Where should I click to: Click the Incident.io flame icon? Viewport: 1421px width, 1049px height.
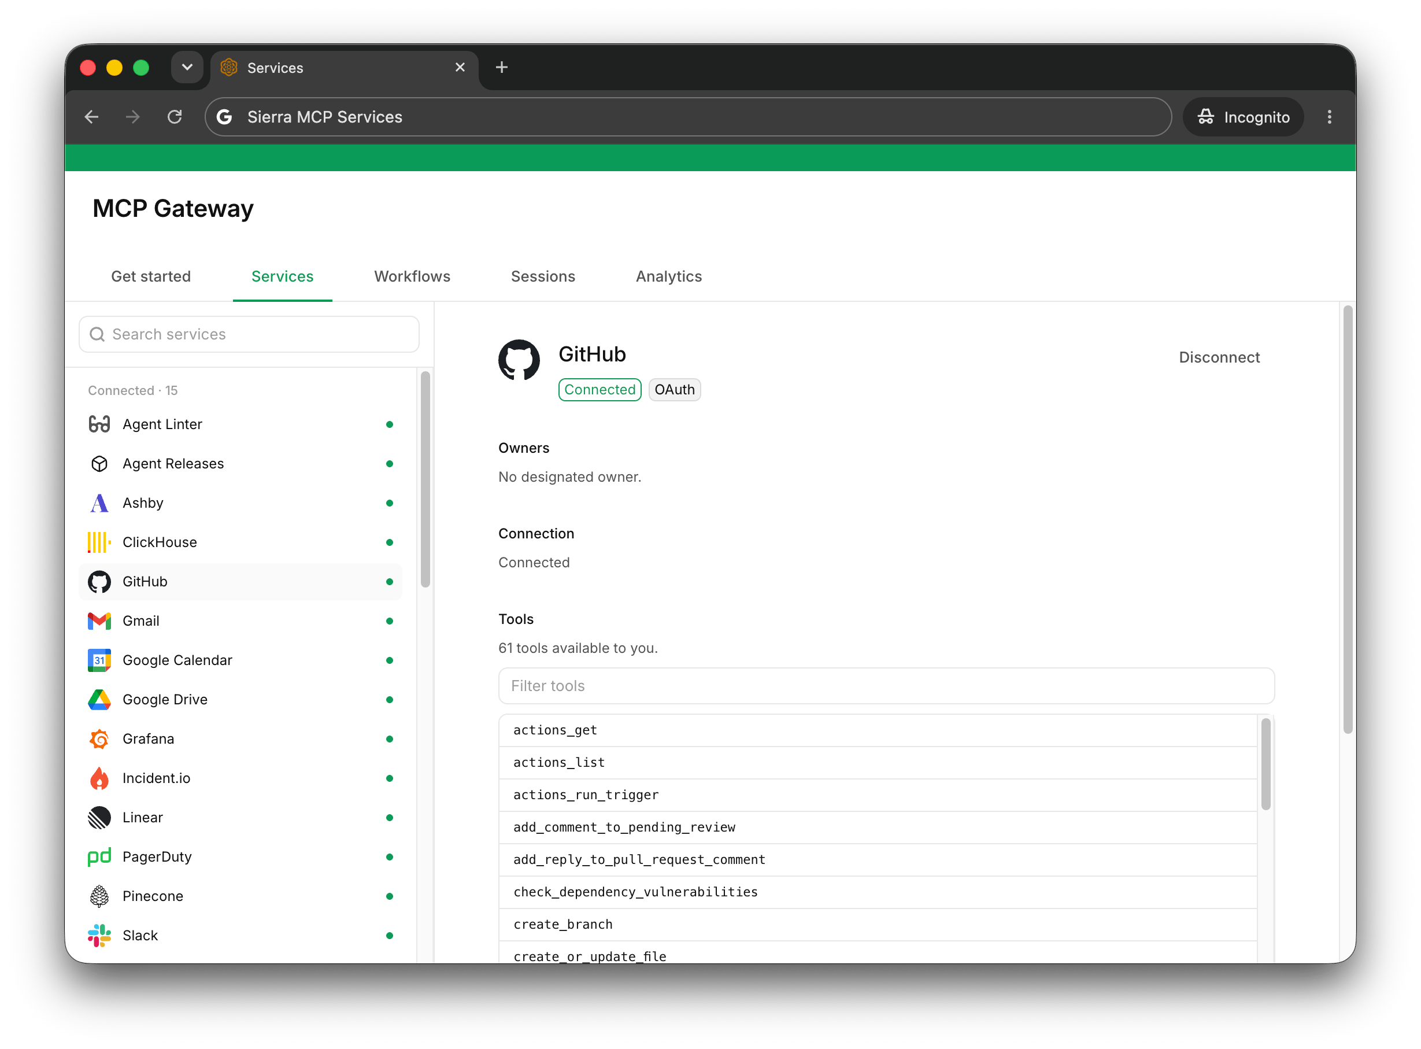coord(99,778)
